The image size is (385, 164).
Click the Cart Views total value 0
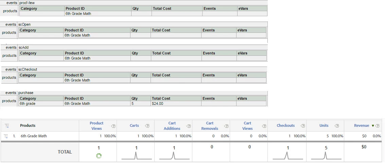pos(249,147)
